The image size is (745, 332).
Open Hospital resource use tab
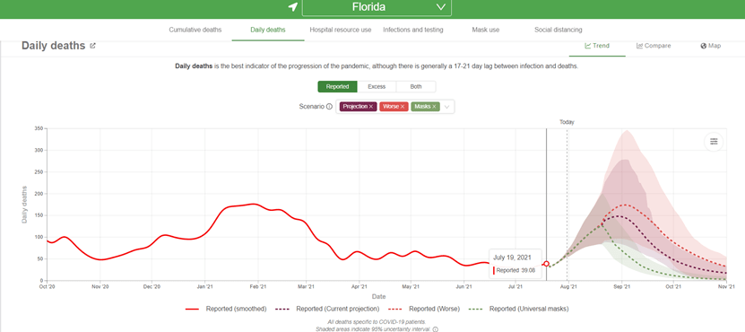340,30
